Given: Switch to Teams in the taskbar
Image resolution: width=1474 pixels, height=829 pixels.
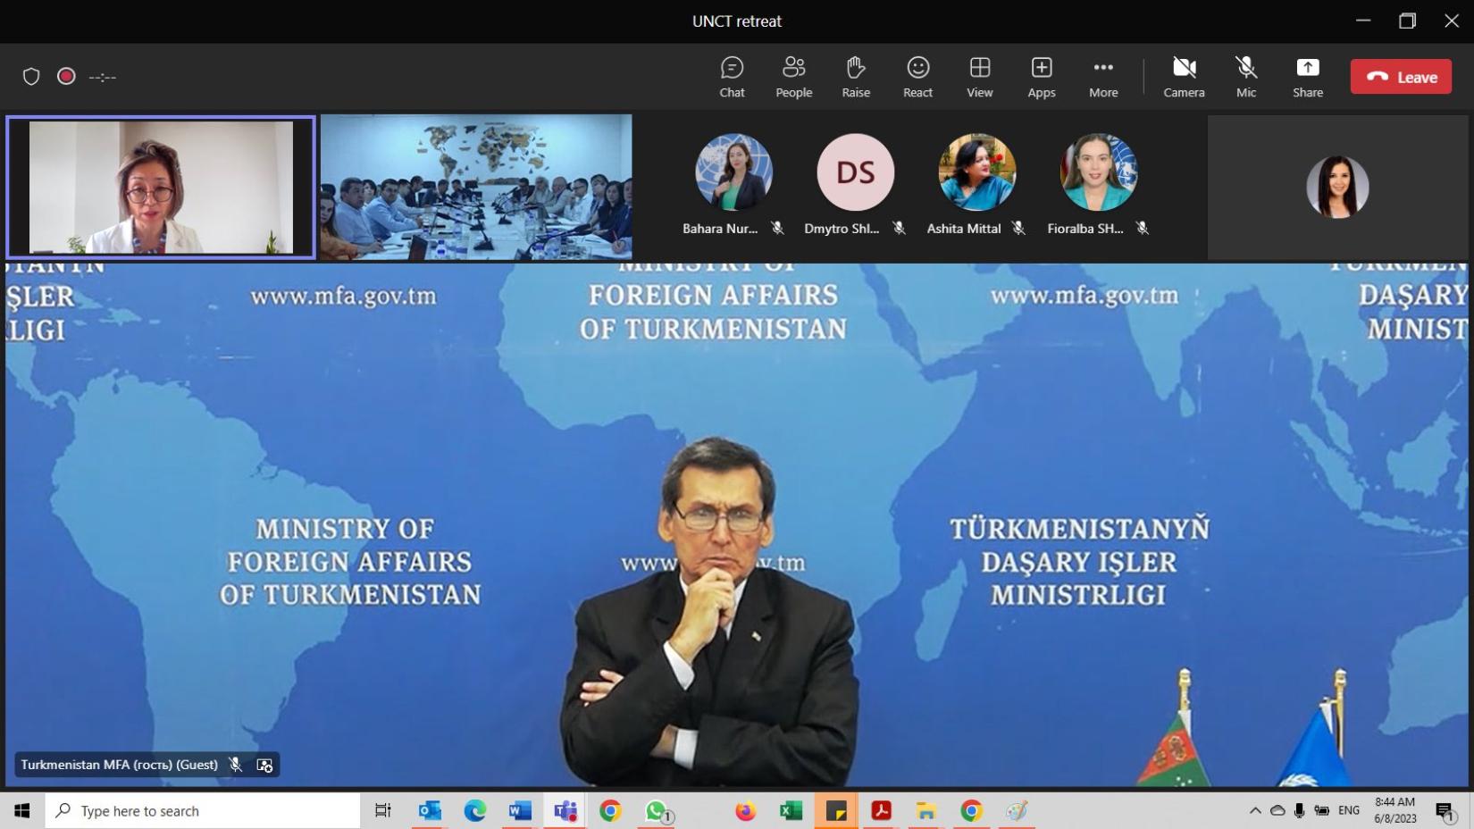Looking at the screenshot, I should pyautogui.click(x=565, y=810).
